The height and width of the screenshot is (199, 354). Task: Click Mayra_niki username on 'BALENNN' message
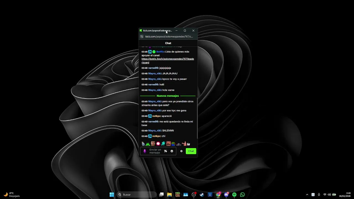(x=155, y=130)
